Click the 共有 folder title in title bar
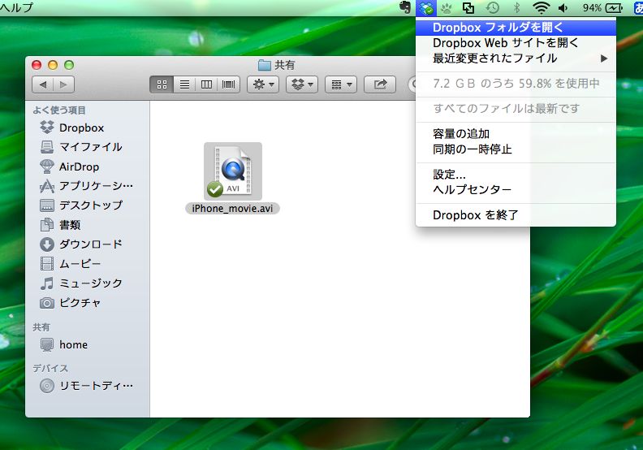Screen dimensions: 643x450 tap(277, 65)
